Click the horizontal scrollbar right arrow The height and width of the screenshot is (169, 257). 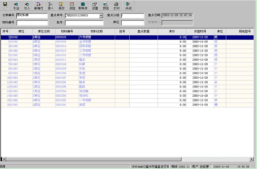click(251, 159)
